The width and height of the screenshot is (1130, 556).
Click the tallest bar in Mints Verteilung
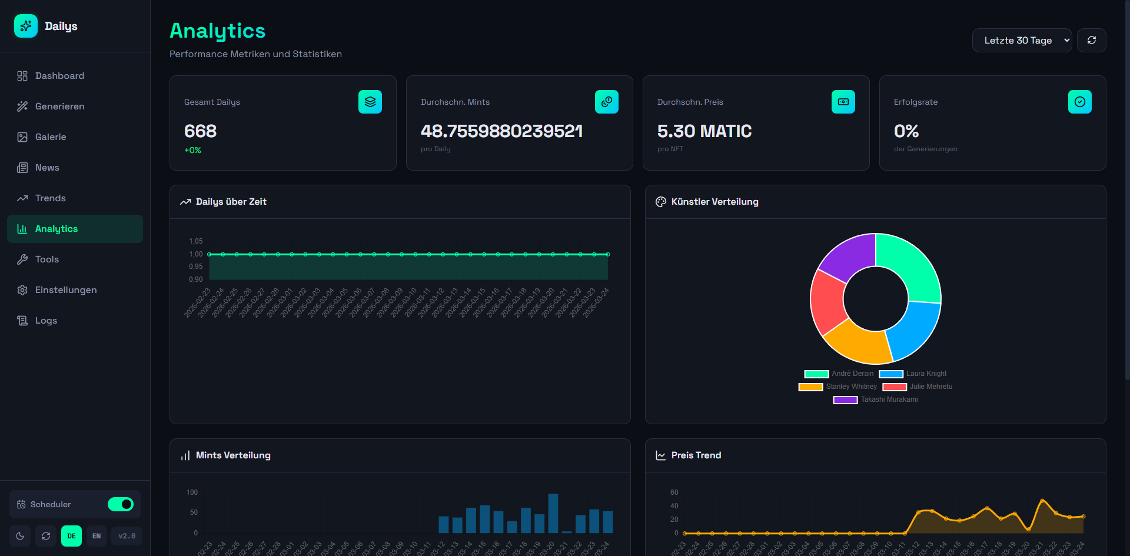[x=553, y=513]
